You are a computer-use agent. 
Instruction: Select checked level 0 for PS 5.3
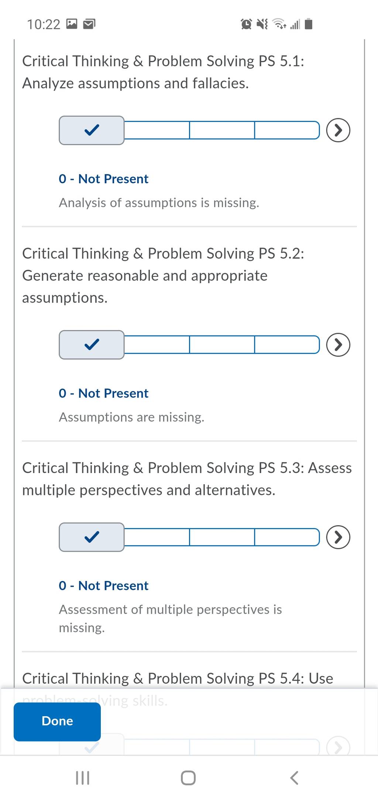click(92, 537)
